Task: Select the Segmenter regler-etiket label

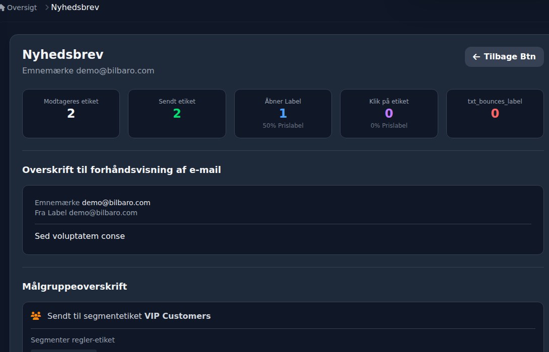Action: [73, 340]
